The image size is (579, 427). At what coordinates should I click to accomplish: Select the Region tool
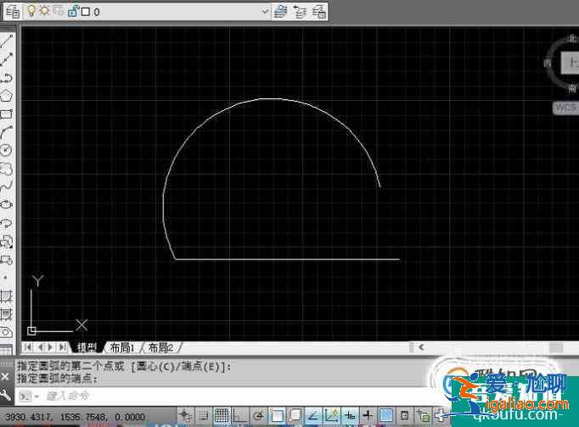tap(6, 332)
